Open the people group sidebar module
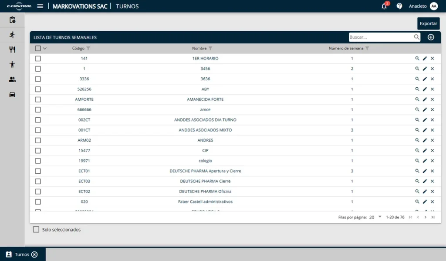Viewport: 446px width, 261px height. click(12, 79)
